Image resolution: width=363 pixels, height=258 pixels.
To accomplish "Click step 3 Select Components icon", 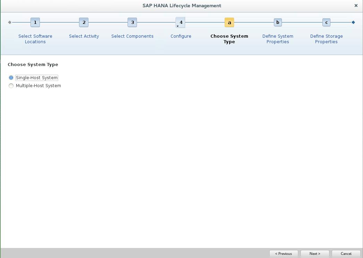I will tap(132, 22).
